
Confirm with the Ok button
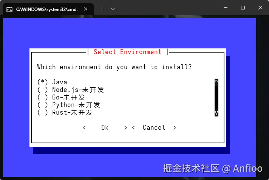(x=105, y=127)
